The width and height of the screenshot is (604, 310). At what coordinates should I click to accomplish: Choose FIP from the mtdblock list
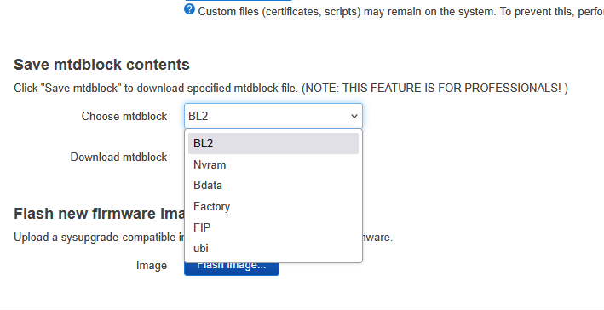(x=273, y=227)
